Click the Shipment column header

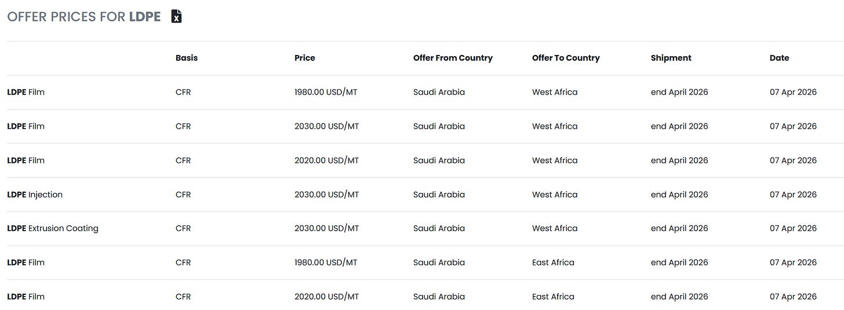tap(671, 58)
